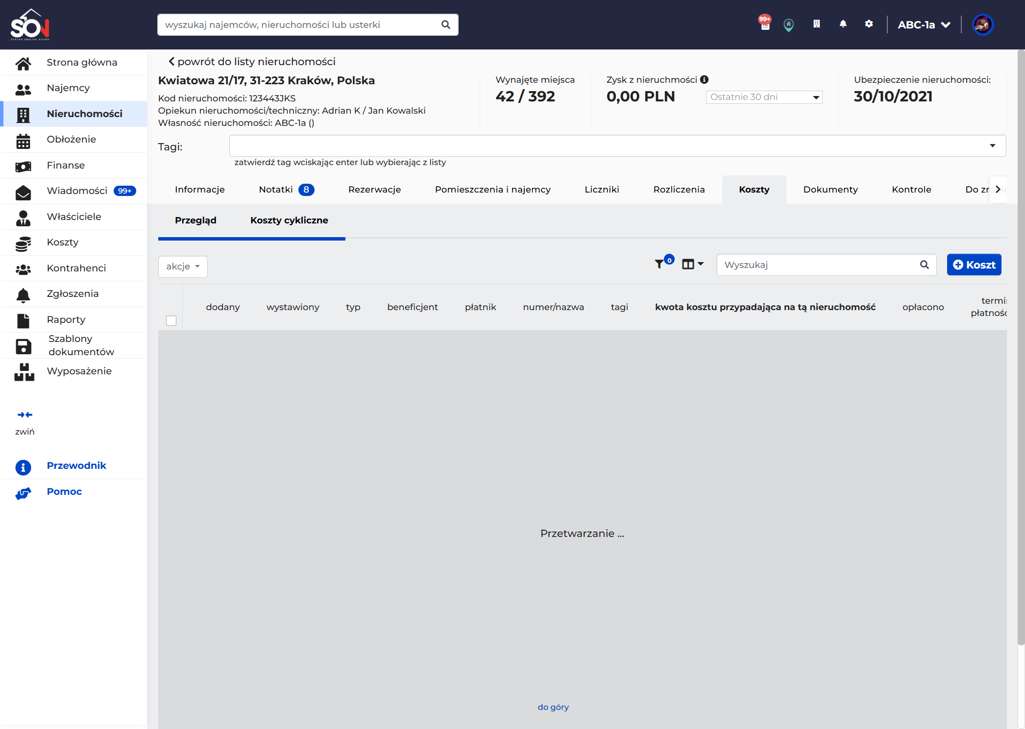
Task: Open the Dokumenty tab
Action: [x=830, y=190]
